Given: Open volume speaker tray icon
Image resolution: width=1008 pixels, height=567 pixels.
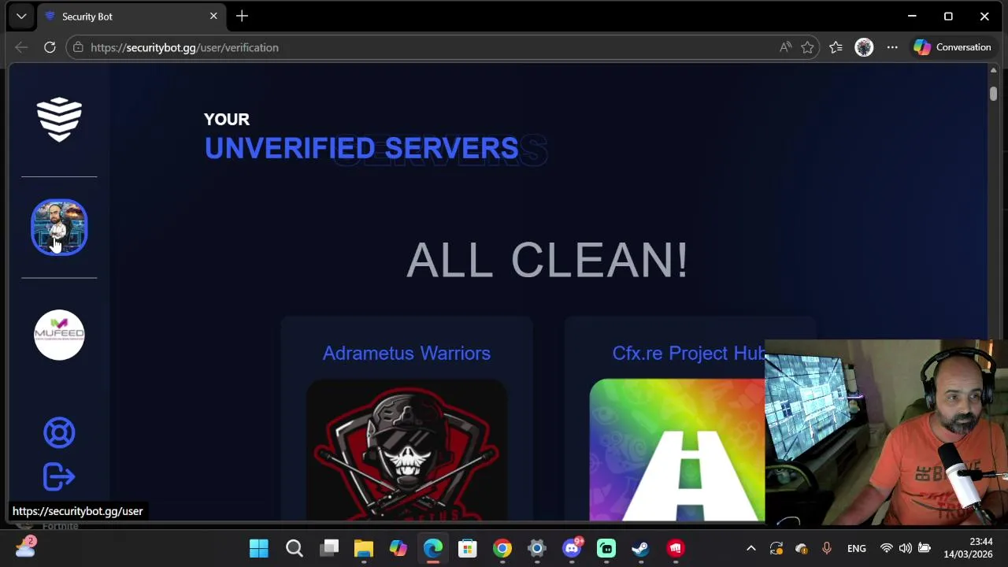Looking at the screenshot, I should coord(906,548).
